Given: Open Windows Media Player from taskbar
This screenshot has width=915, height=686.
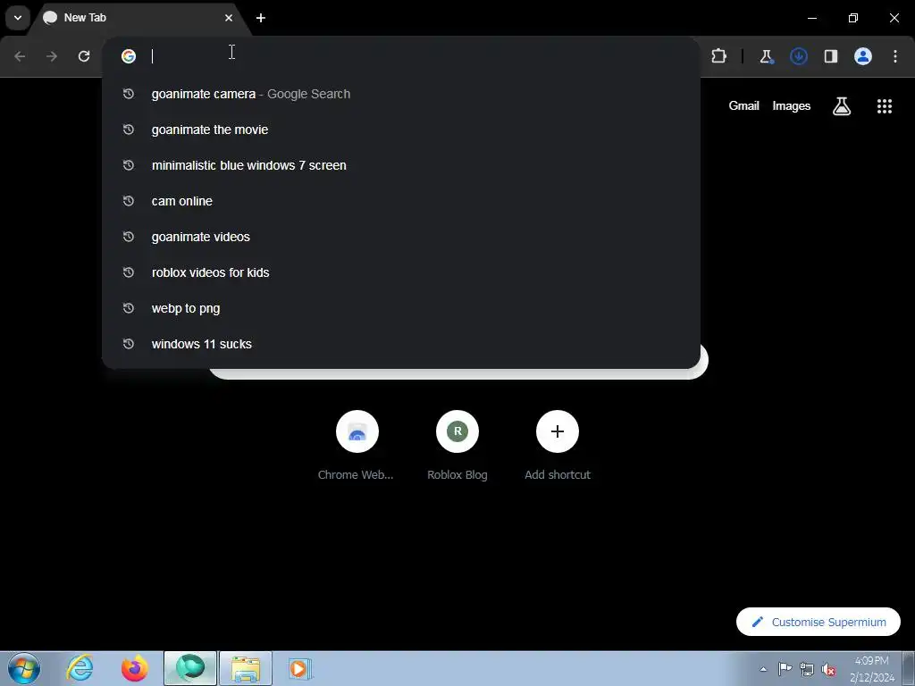Looking at the screenshot, I should coord(300,668).
